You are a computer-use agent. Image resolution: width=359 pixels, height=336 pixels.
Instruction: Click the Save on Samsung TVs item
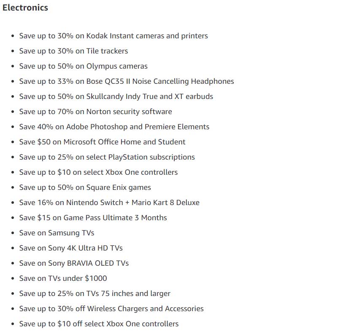(x=57, y=233)
